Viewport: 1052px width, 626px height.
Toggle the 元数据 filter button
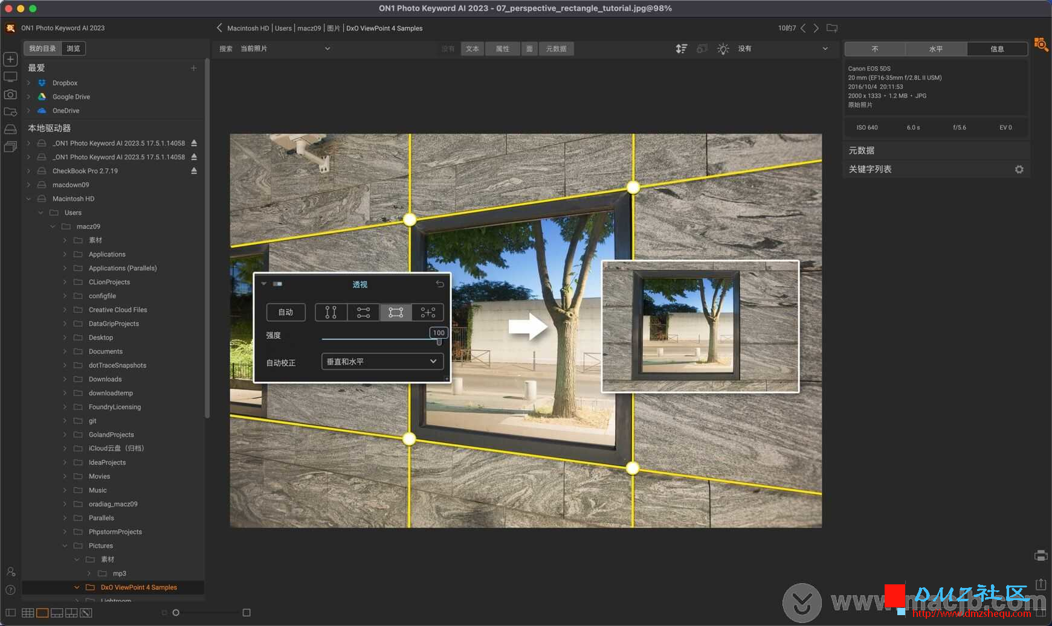click(x=557, y=49)
